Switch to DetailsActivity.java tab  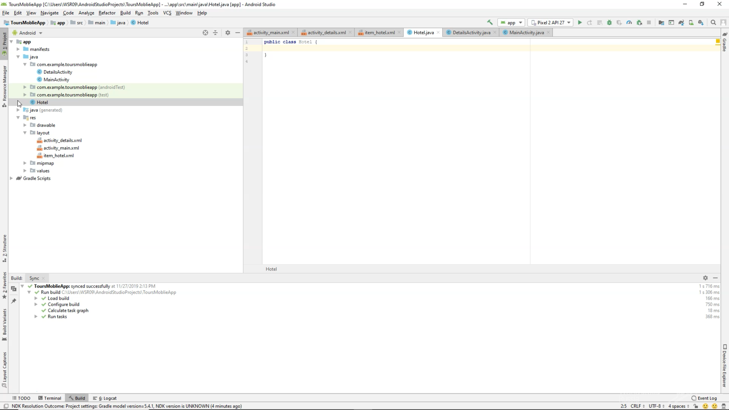pos(471,33)
